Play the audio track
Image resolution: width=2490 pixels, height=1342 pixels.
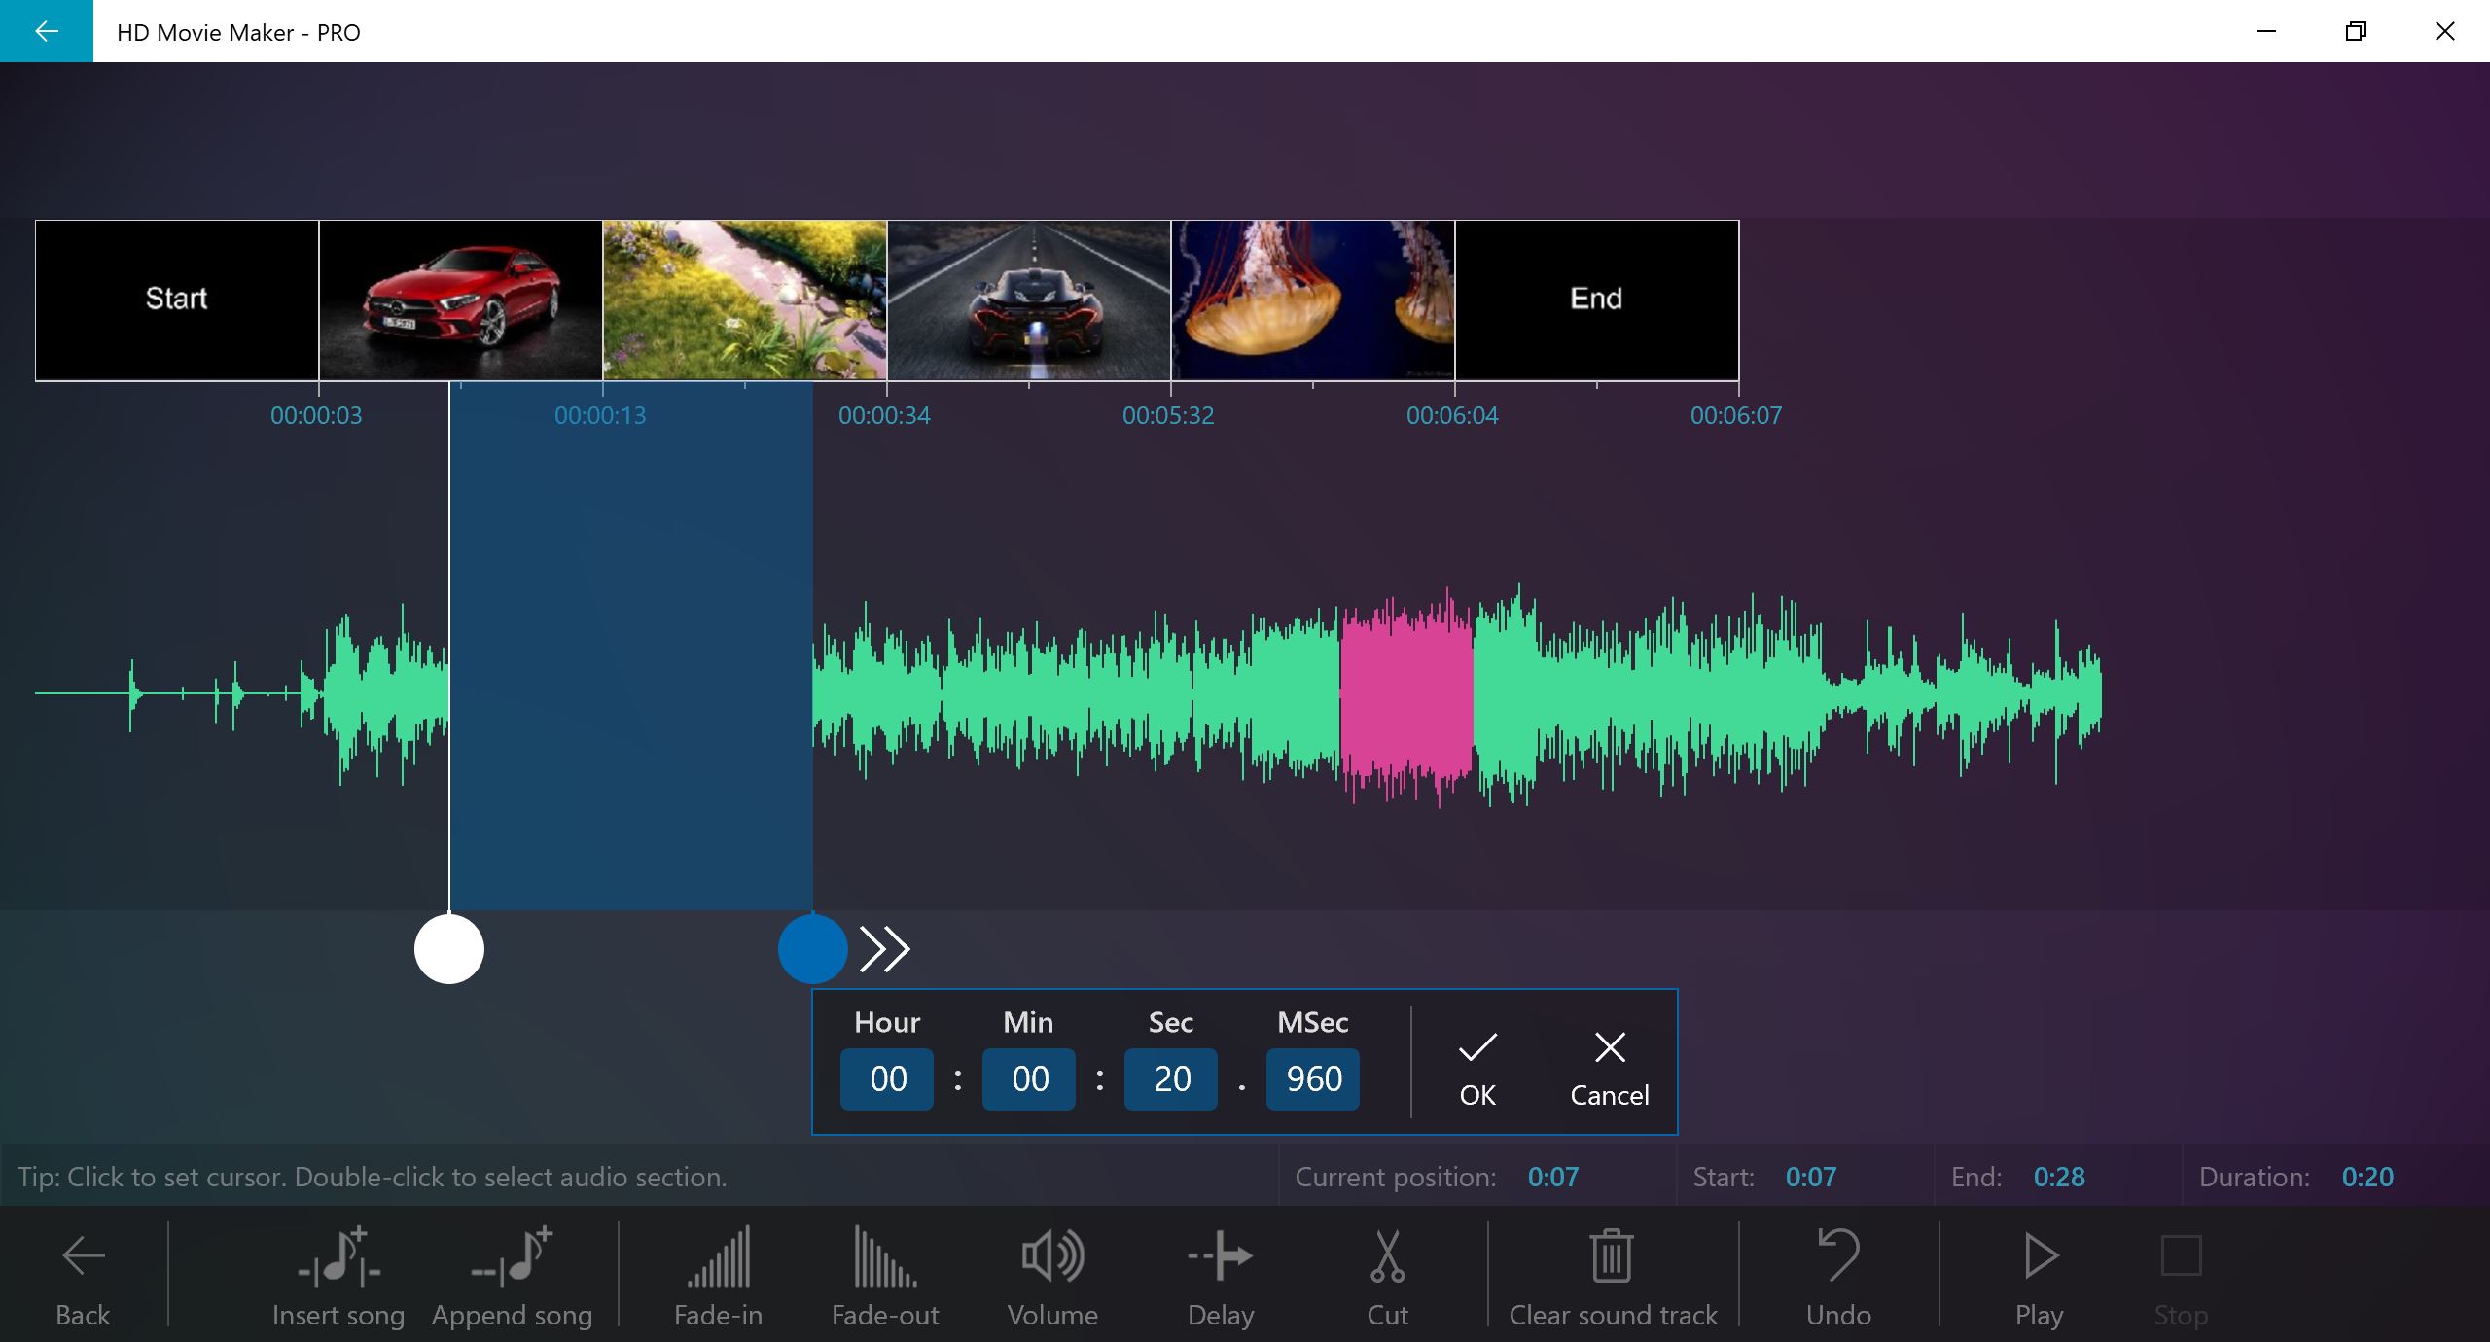tap(2039, 1277)
